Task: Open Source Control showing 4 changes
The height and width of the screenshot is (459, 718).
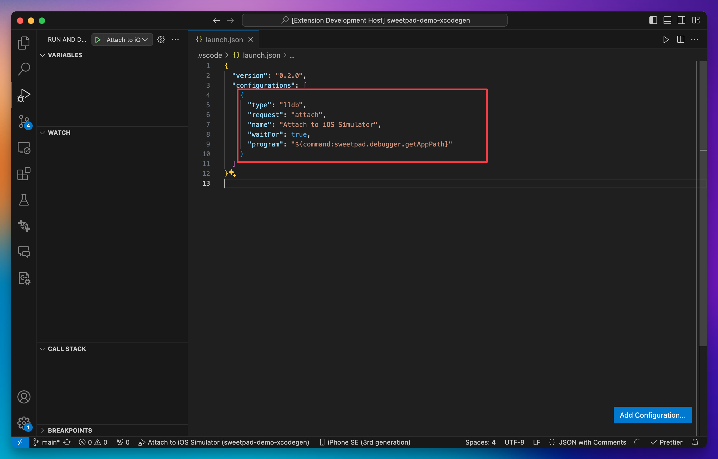Action: (24, 122)
